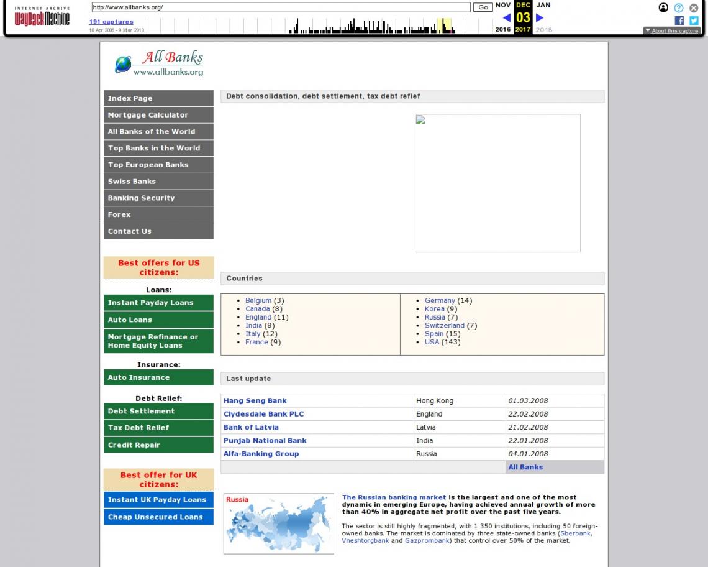Click the broken ad image placeholder
This screenshot has width=708, height=567.
coord(497,183)
